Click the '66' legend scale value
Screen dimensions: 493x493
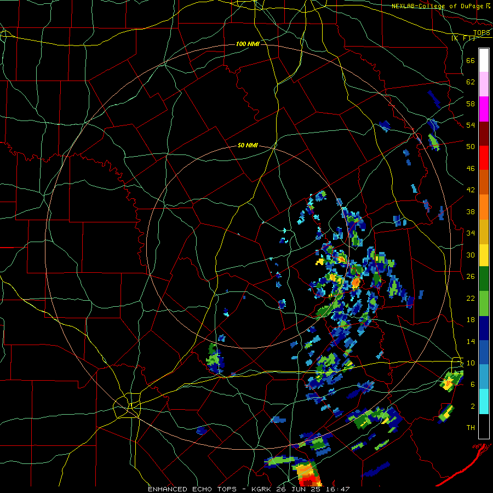[471, 60]
